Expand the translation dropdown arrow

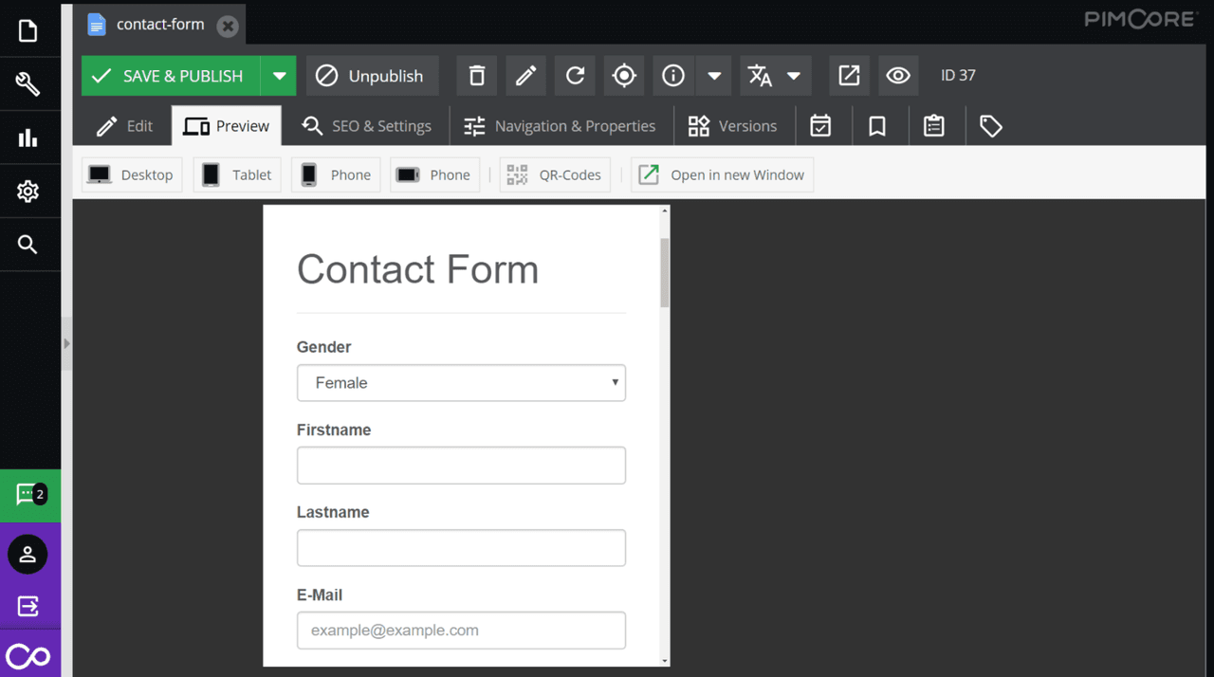point(794,76)
